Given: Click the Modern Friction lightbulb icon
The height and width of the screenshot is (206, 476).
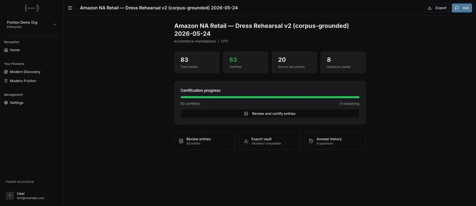Looking at the screenshot, I should [x=6, y=81].
